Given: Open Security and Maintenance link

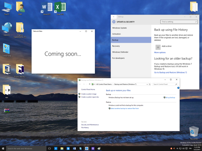Looking at the screenshot, I should point(90,125).
